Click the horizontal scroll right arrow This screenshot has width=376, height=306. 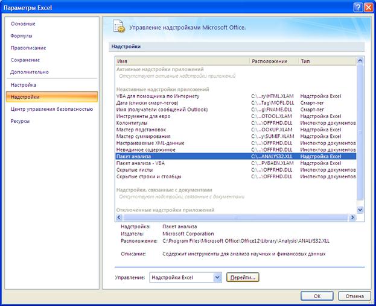coord(352,217)
